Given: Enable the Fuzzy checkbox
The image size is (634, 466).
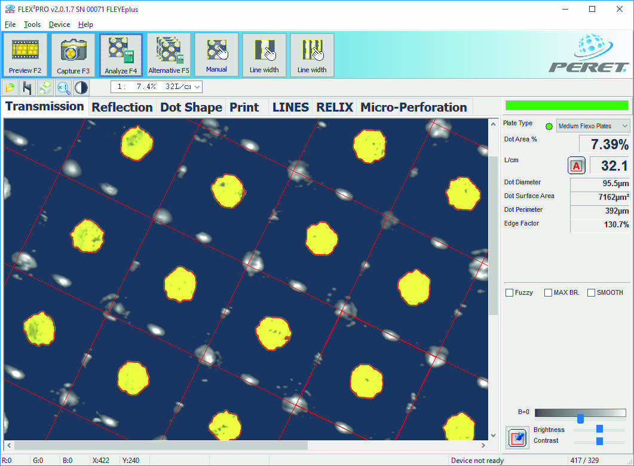Looking at the screenshot, I should pyautogui.click(x=510, y=292).
